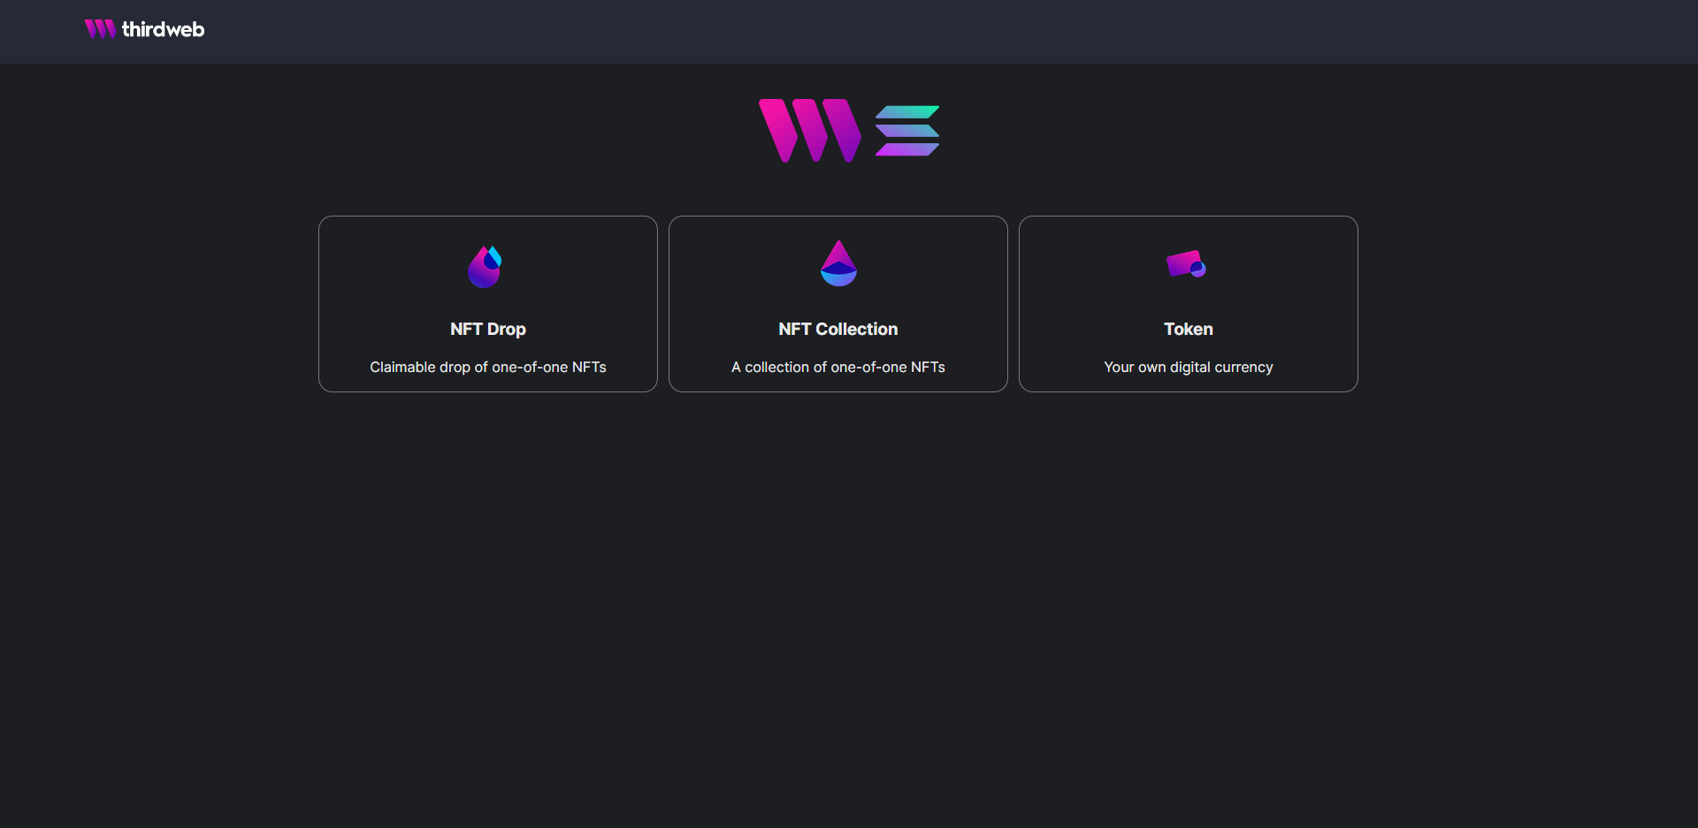Click the thirdweb logo in the header
This screenshot has height=828, width=1698.
[144, 29]
